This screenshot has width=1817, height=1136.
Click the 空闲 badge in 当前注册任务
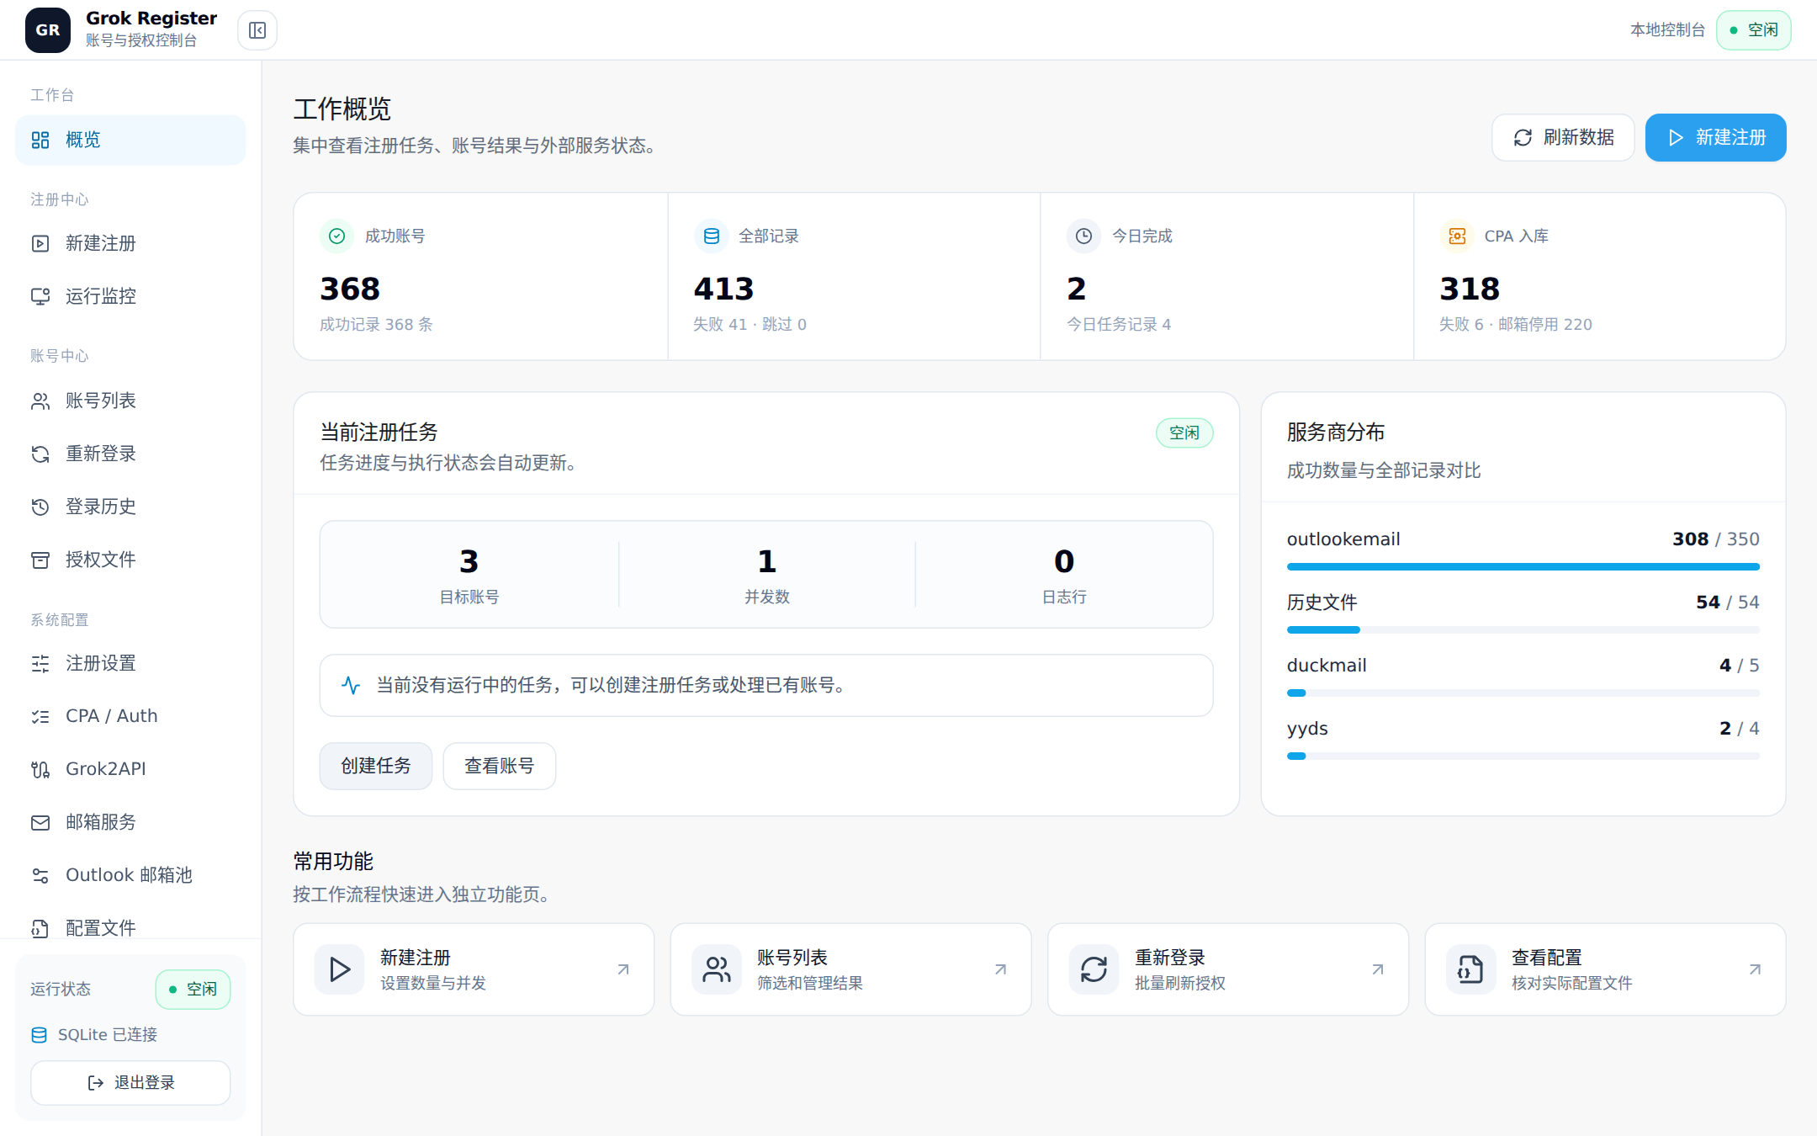point(1184,433)
